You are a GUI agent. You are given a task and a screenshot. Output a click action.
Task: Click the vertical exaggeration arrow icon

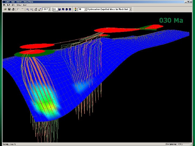coord(40,9)
